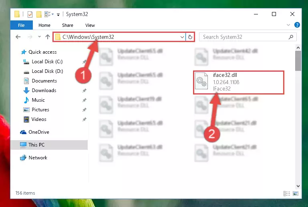
Task: Click the address bar path C:\Windows\System32
Action: 88,37
